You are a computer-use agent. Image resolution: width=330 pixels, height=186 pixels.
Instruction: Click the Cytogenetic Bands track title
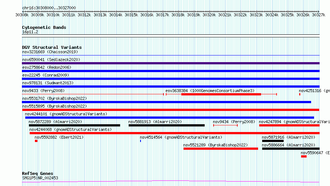click(x=44, y=27)
